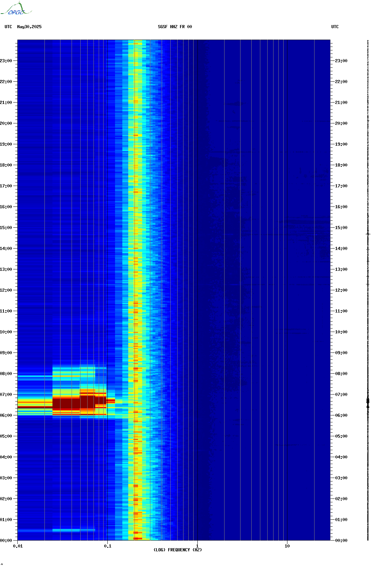Click the seismogram spike near 14:40 on the trace
383x568 pixels.
(368, 234)
